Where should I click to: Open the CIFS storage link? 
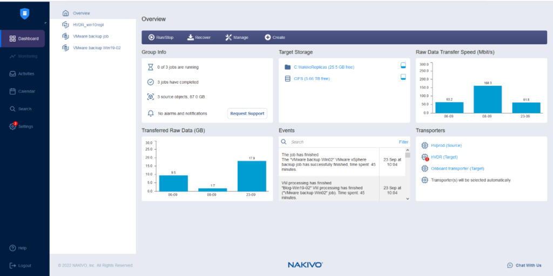pos(312,79)
